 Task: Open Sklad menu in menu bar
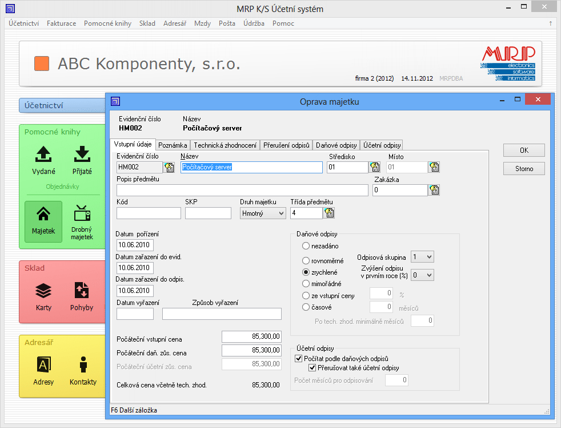147,23
